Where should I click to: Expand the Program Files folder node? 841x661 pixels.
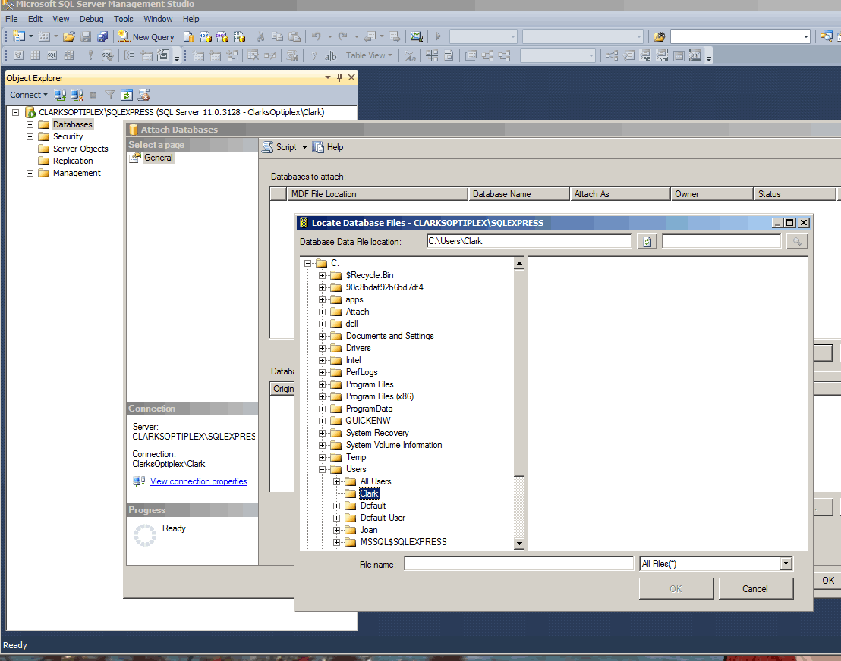[322, 384]
